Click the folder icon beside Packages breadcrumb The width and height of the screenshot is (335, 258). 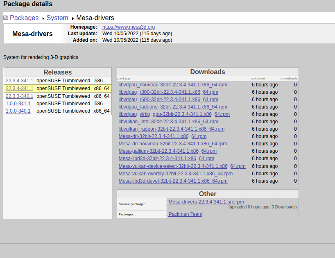[x=6, y=18]
